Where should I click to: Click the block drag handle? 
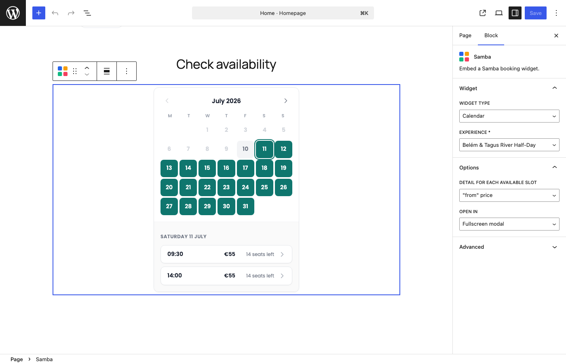click(x=75, y=71)
